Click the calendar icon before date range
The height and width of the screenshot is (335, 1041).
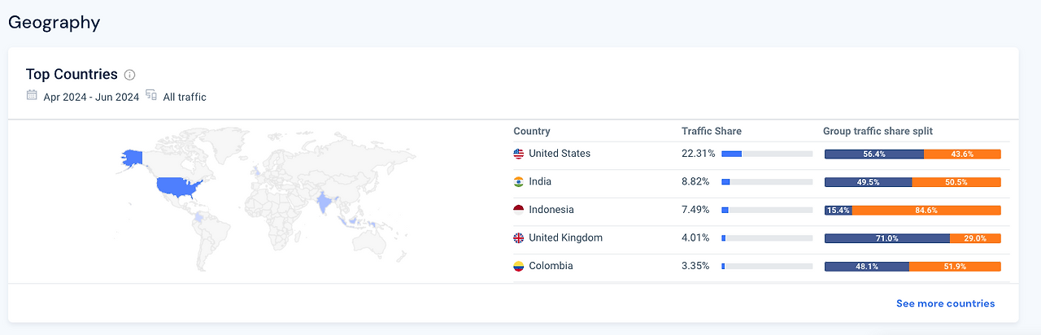[x=32, y=96]
